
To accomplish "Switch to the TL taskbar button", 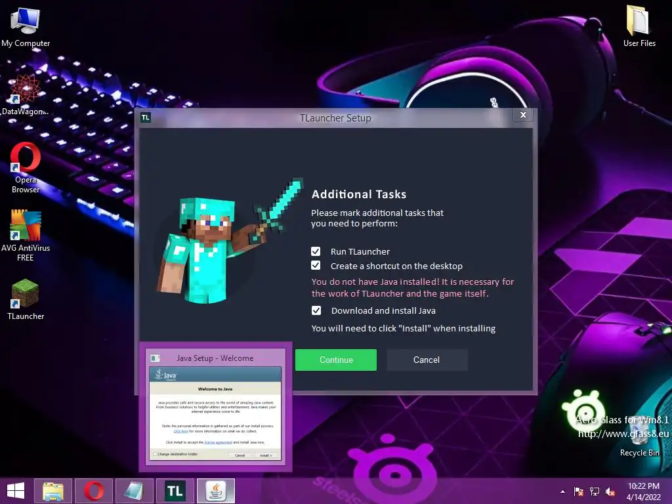I will click(175, 491).
